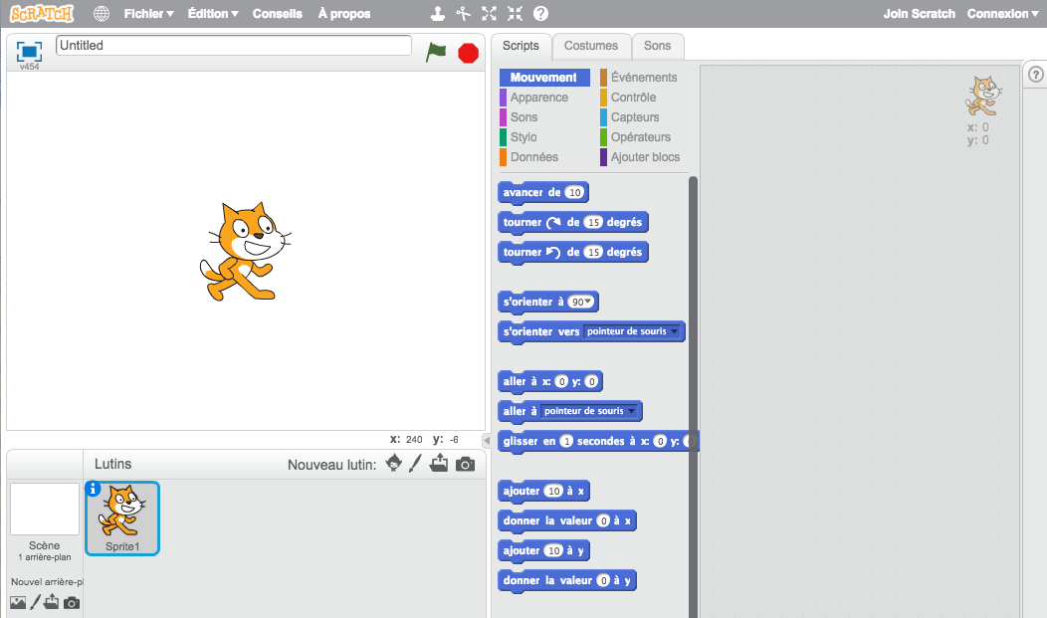Image resolution: width=1047 pixels, height=618 pixels.
Task: Open the language globe menu
Action: 102,13
